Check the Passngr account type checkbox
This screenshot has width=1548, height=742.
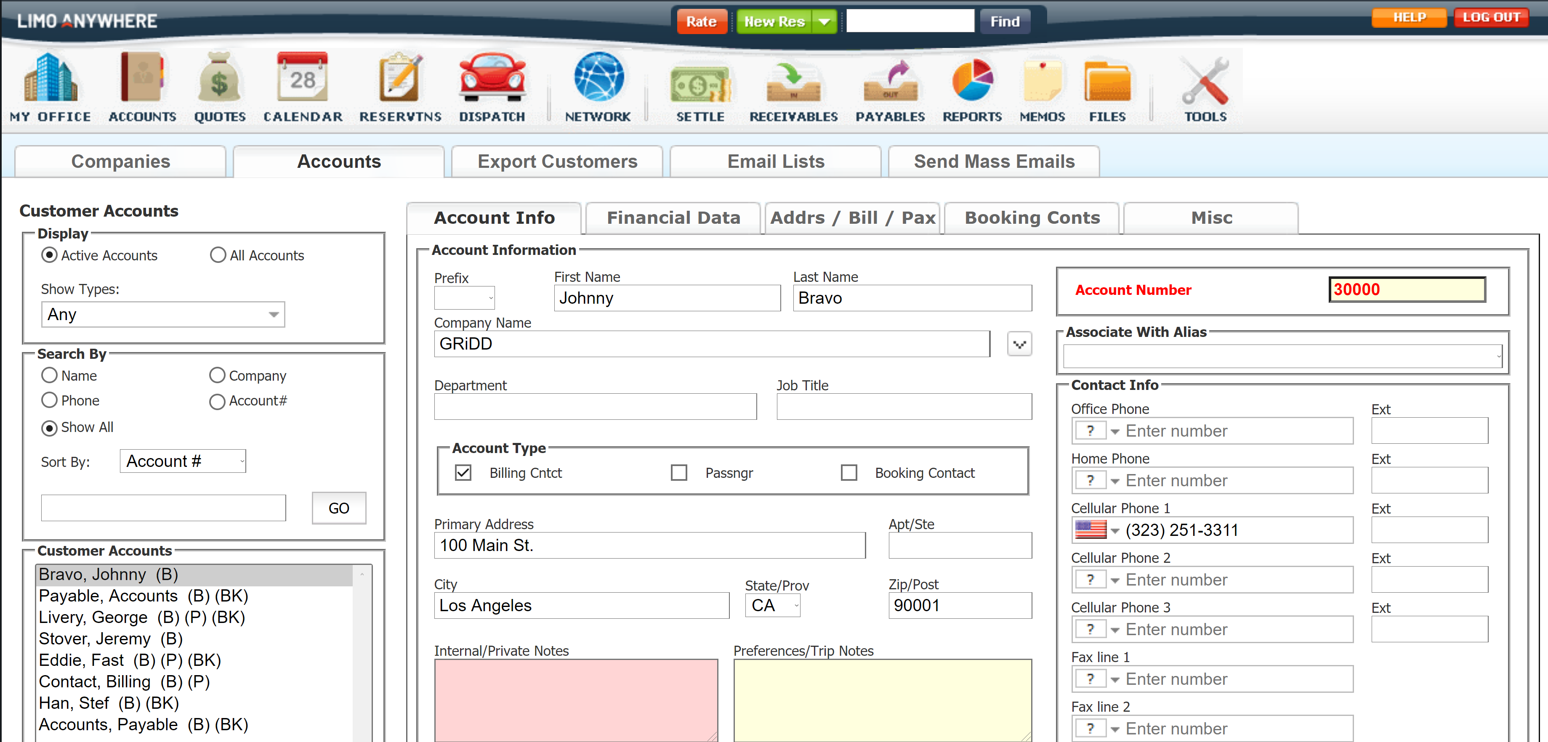coord(679,473)
